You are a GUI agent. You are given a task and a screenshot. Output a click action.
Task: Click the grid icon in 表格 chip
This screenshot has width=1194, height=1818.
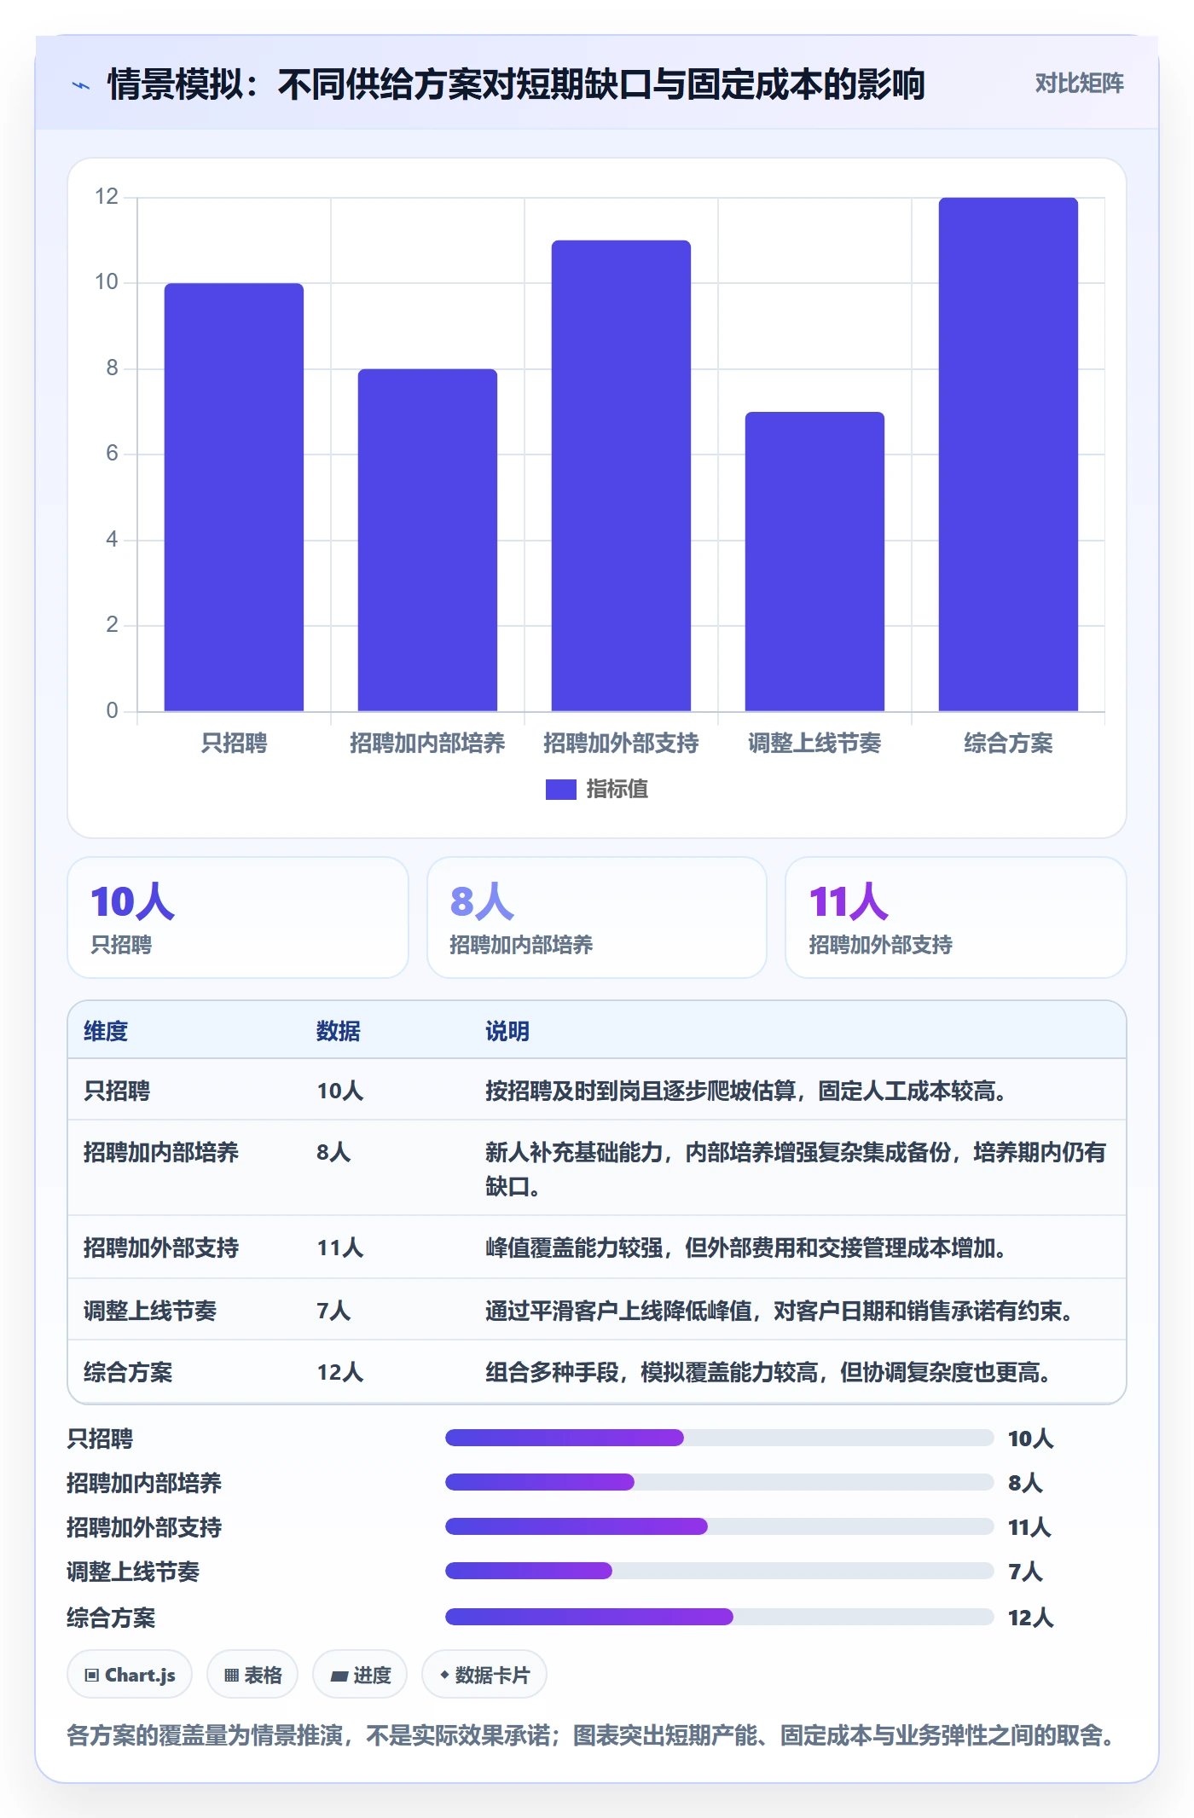(x=231, y=1676)
